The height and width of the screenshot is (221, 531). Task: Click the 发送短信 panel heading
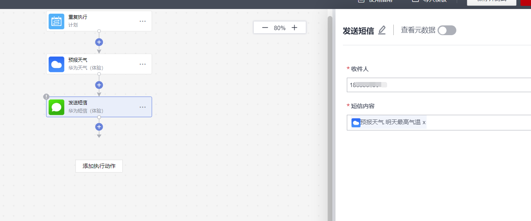pos(359,31)
